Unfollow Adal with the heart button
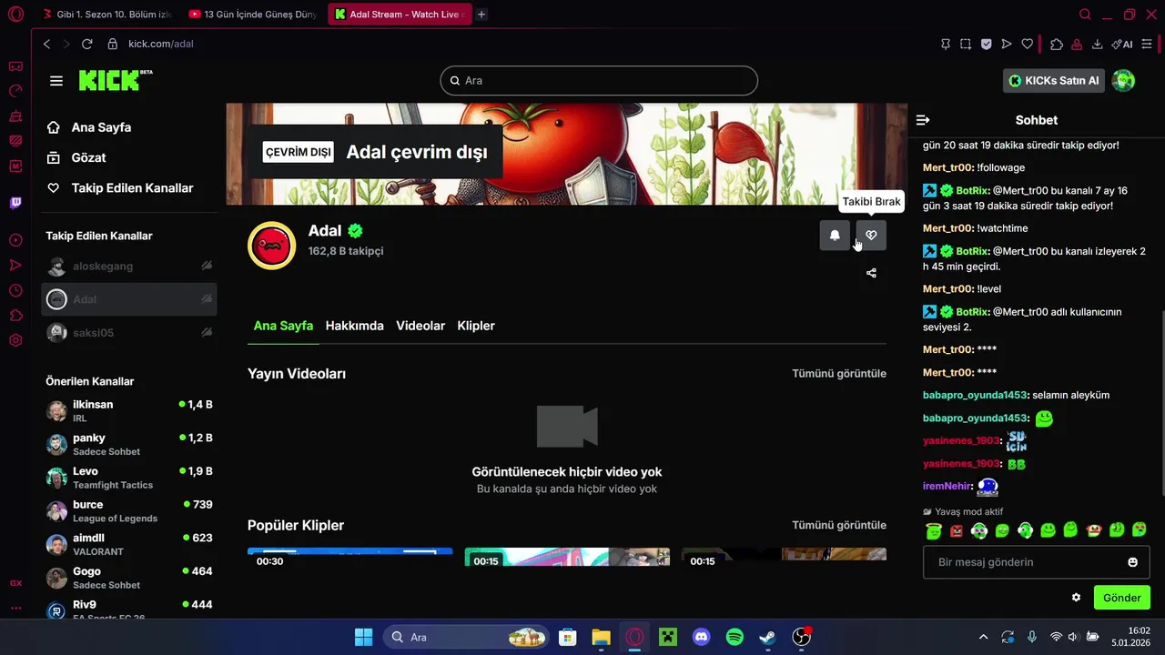This screenshot has height=655, width=1165. pos(871,236)
